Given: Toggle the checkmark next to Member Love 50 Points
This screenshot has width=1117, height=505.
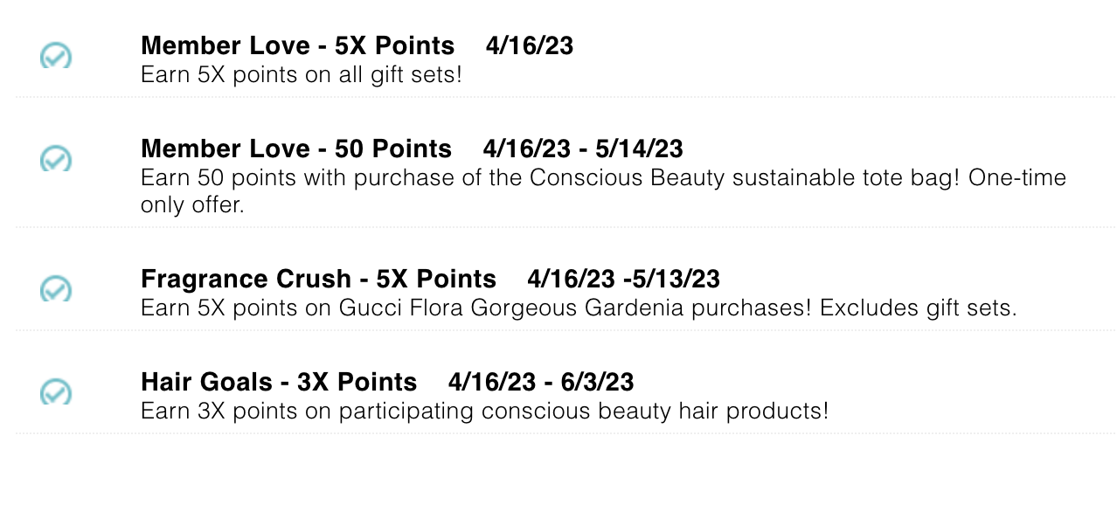Looking at the screenshot, I should click(56, 158).
